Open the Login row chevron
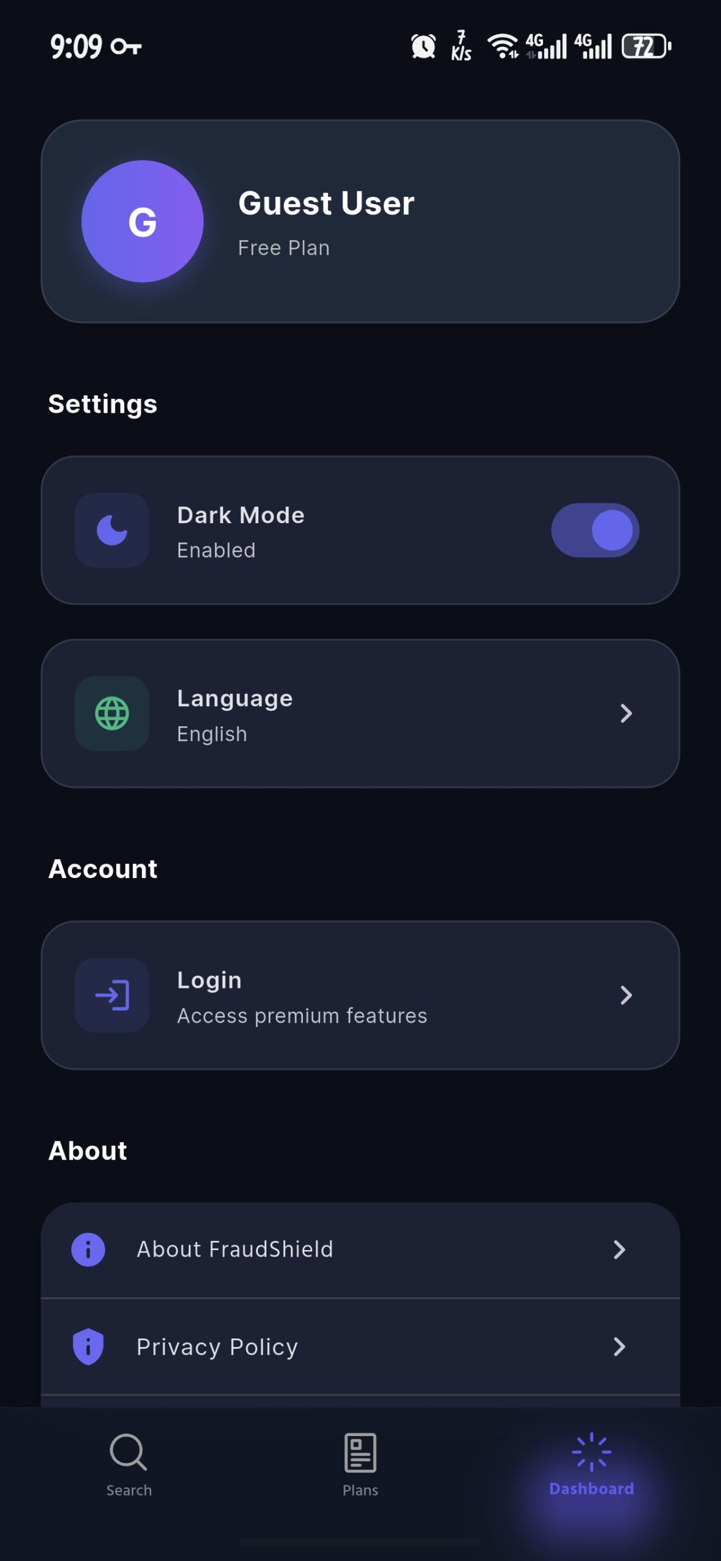The height and width of the screenshot is (1561, 721). pyautogui.click(x=626, y=995)
